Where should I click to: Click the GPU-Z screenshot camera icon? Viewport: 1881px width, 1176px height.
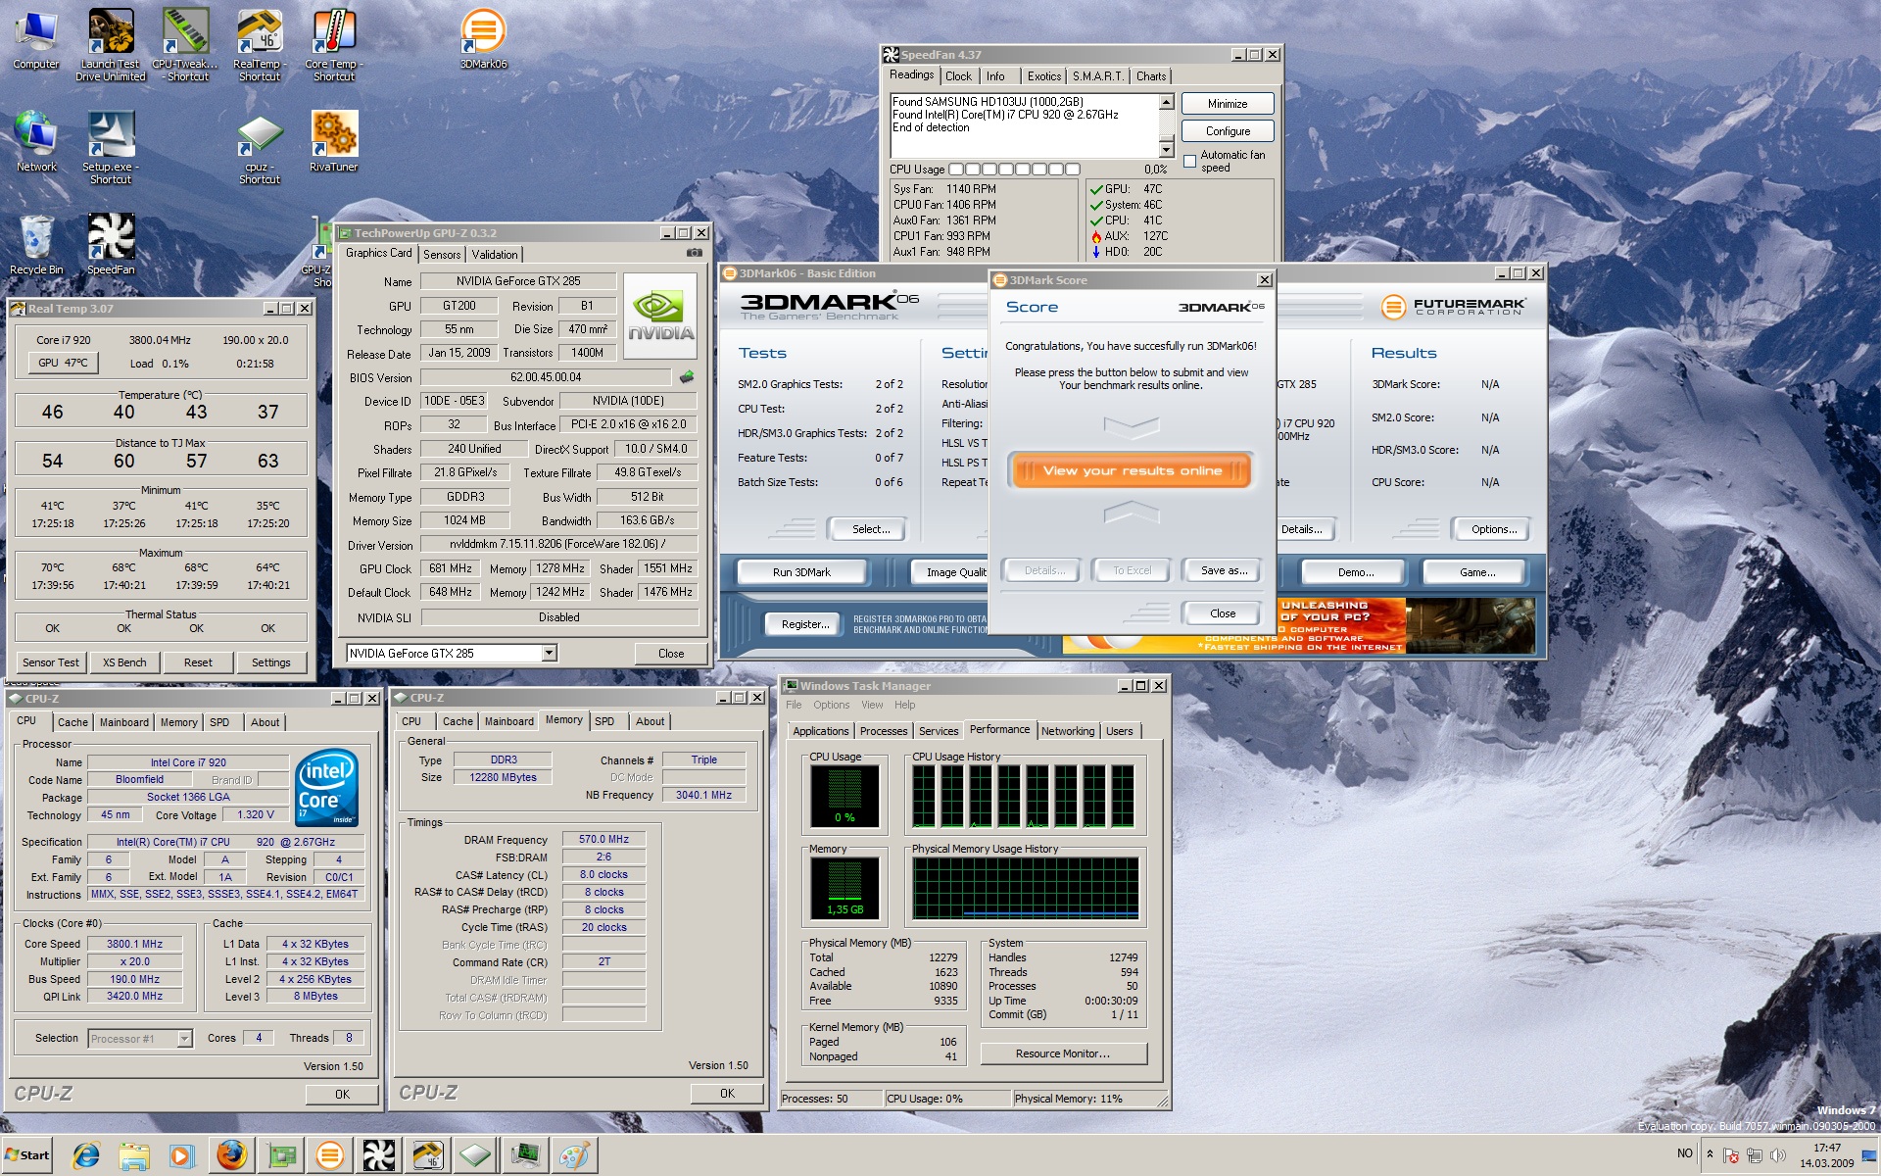[x=695, y=253]
